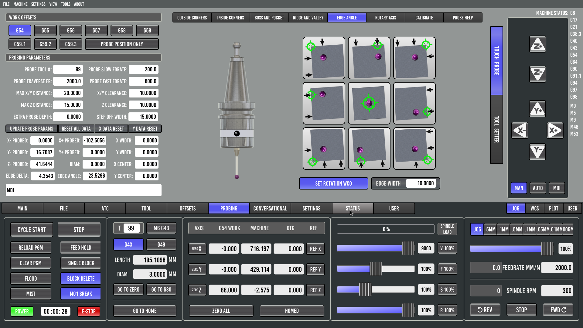Click the ZERO X axis button

pos(197,249)
